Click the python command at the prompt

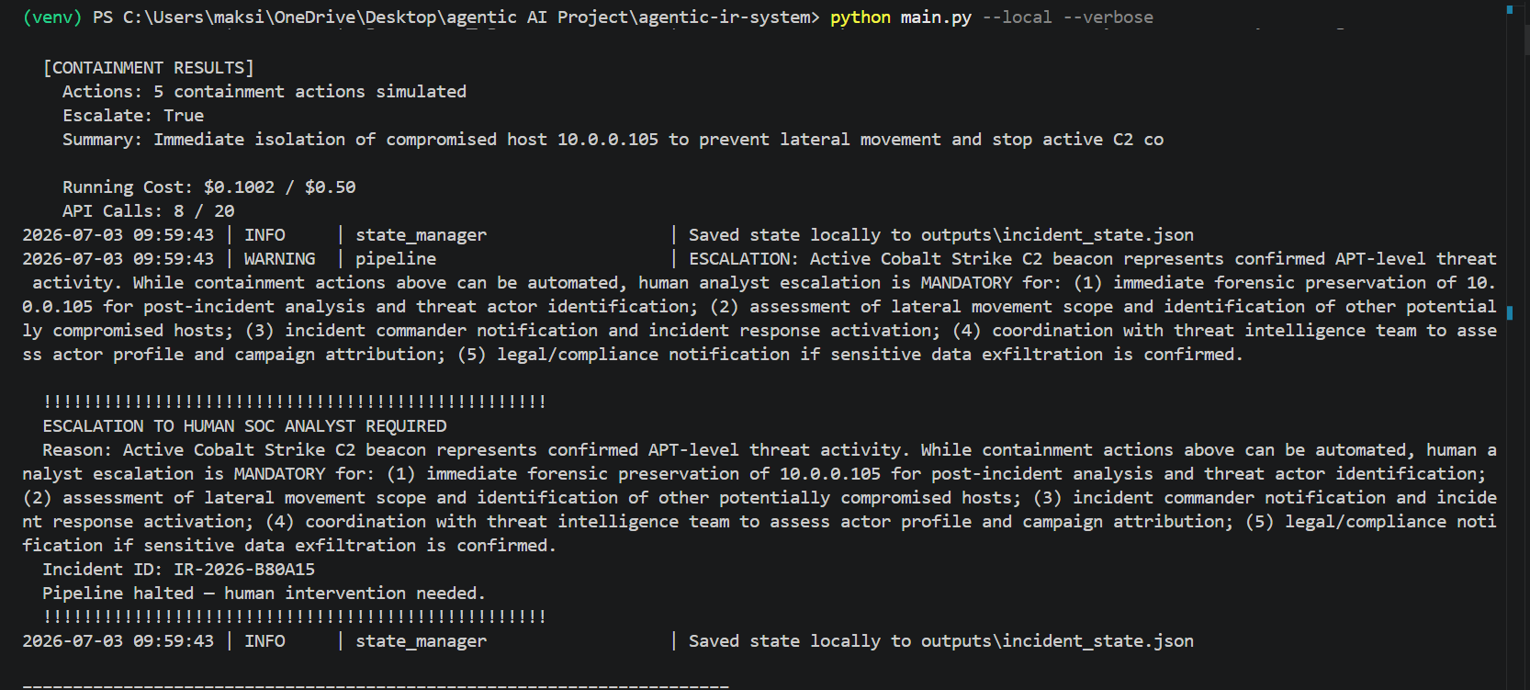861,17
